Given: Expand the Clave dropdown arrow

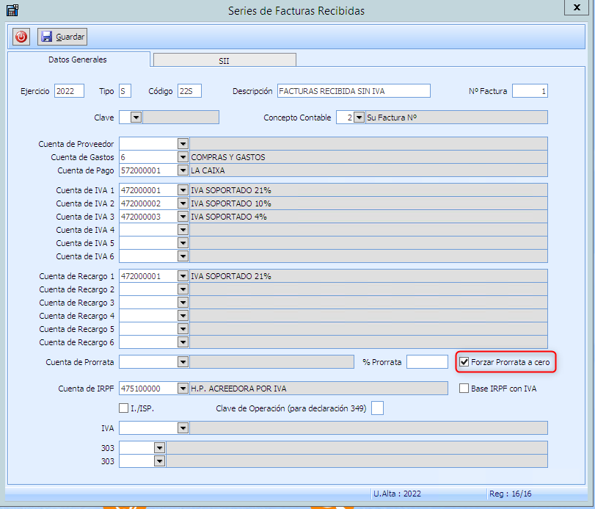Looking at the screenshot, I should pos(136,118).
